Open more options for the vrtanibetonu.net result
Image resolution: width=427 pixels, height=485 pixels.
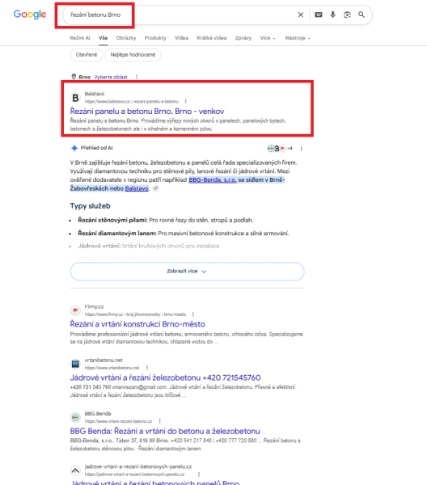[147, 368]
